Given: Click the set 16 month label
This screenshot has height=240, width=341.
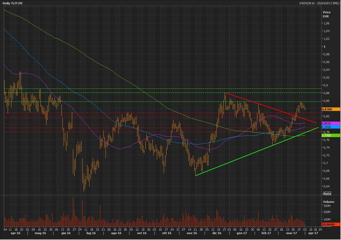Looking at the screenshot, I should coord(142,233).
